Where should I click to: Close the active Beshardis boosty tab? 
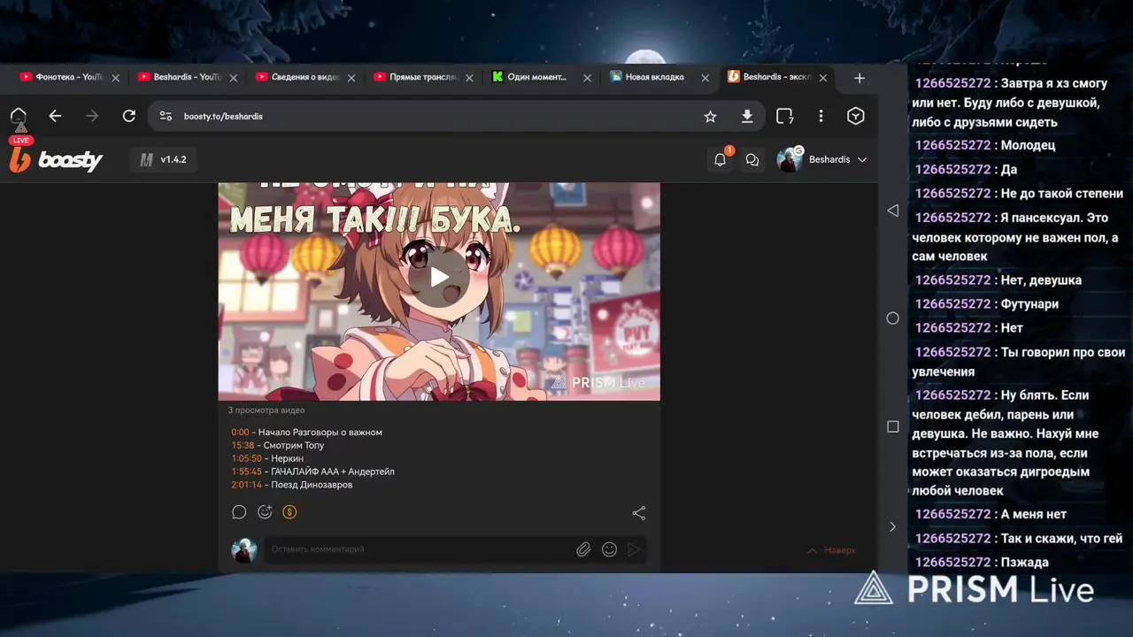click(823, 78)
